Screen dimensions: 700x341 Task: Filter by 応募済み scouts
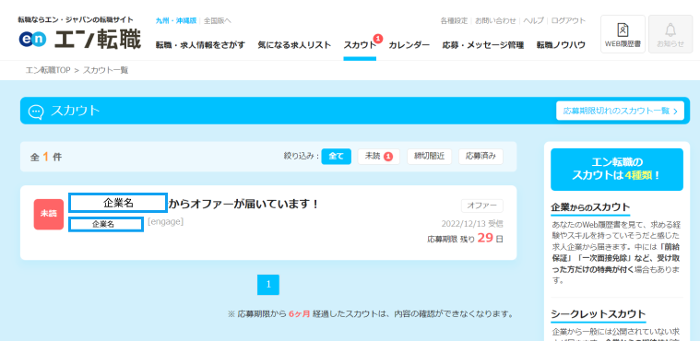[481, 157]
